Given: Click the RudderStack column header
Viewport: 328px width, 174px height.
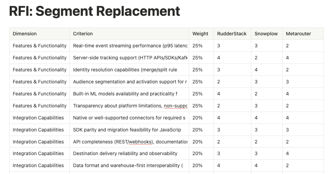Looking at the screenshot, I should coord(232,34).
